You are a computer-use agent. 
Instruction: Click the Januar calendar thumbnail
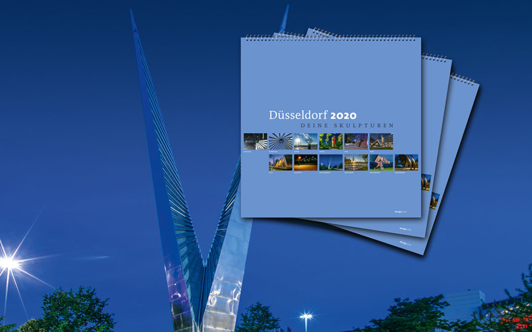[255, 141]
